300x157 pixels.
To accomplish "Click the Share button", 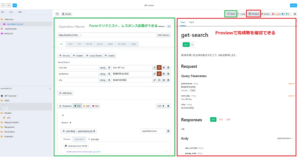I will [293, 5].
